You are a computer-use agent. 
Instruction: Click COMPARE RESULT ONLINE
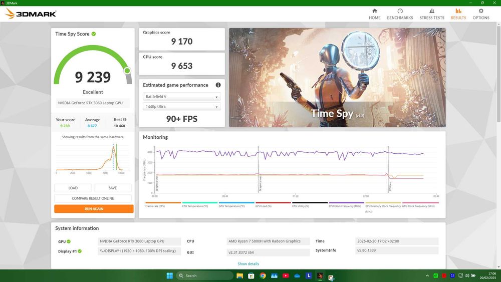point(93,198)
